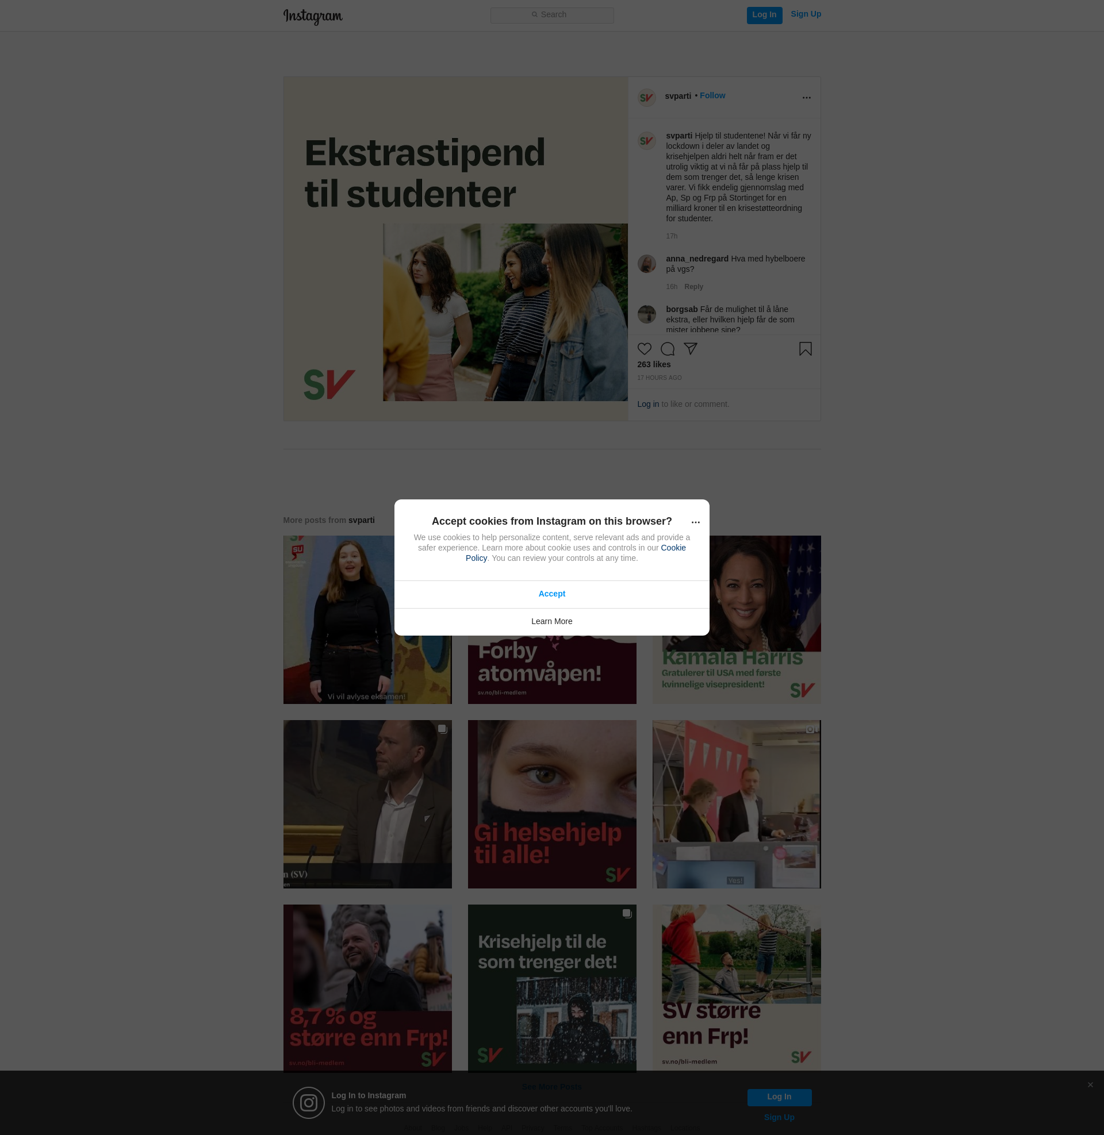Click the comment bubble icon
The width and height of the screenshot is (1104, 1135).
[668, 349]
